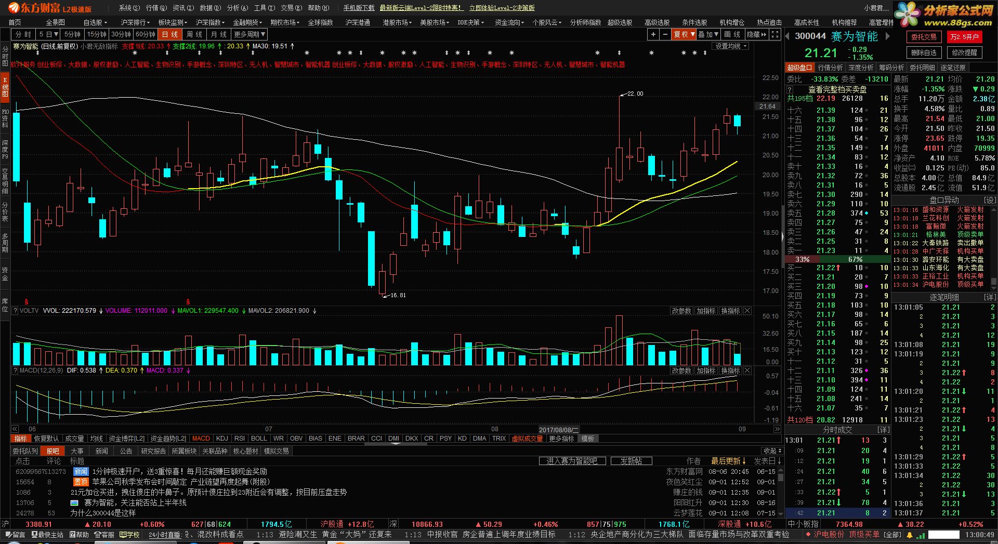Open help for the MACD indicator
This screenshot has height=544, width=998.
tap(15, 370)
